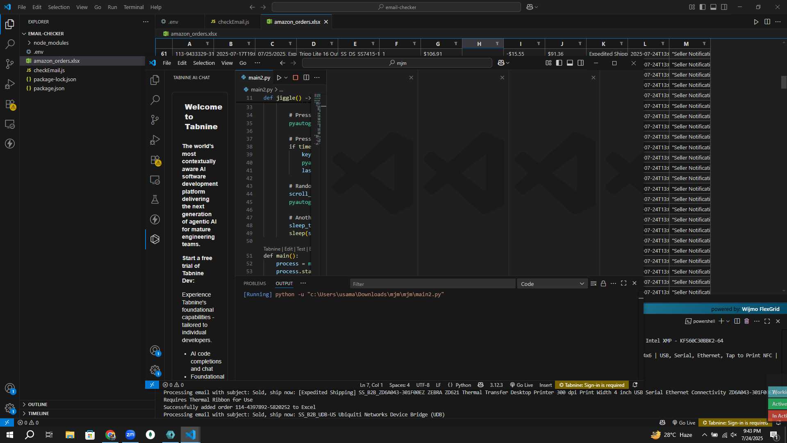
Task: Expand the TIMELINE section
Action: pyautogui.click(x=38, y=413)
